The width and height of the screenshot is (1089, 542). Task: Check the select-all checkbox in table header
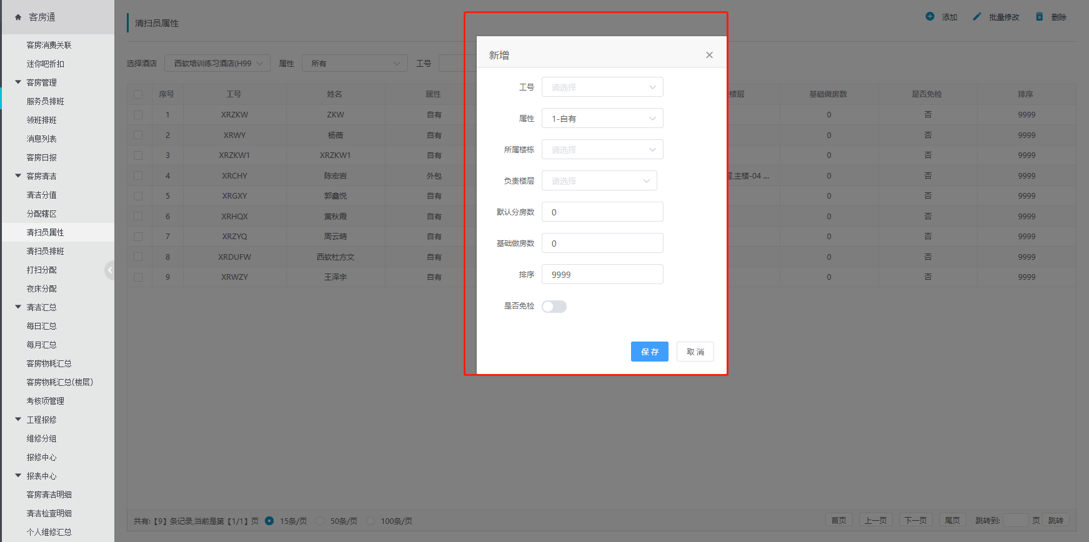[138, 94]
